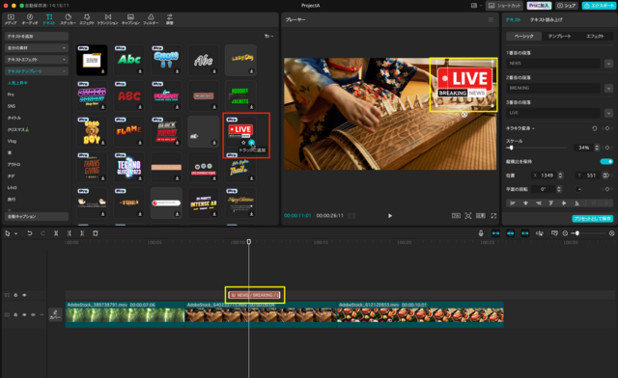Adjust the scale slider handle
This screenshot has width=618, height=378.
511,148
